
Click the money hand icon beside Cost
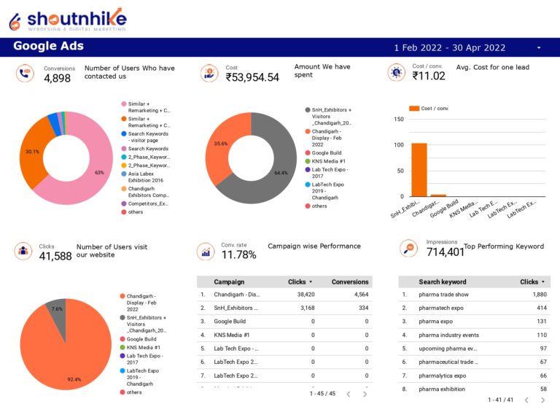(x=209, y=73)
